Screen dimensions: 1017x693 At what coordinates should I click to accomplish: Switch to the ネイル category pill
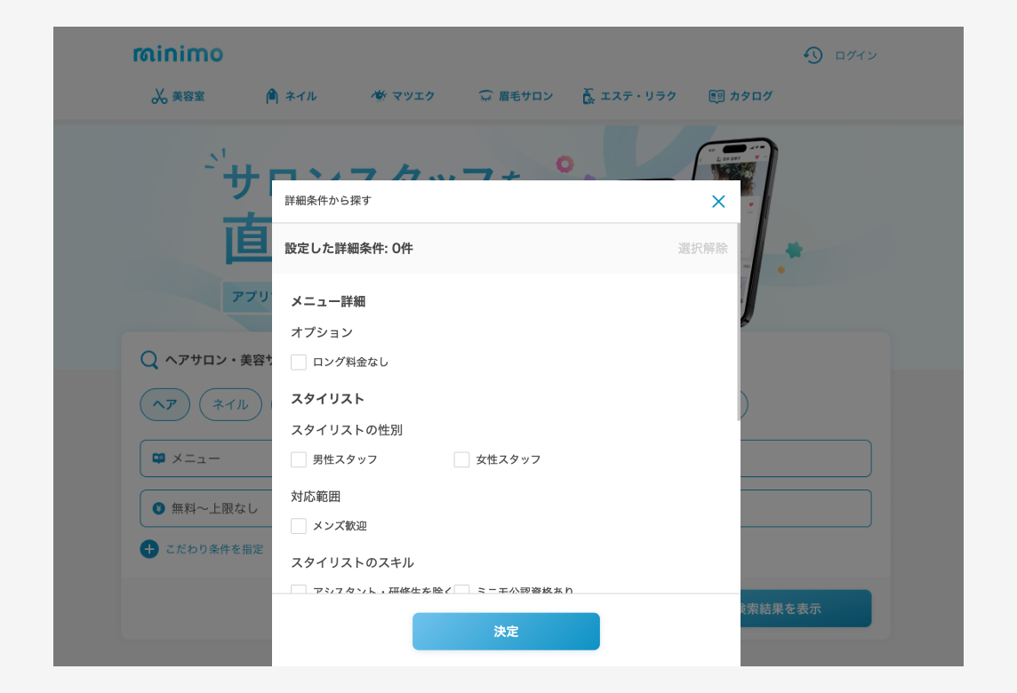230,404
